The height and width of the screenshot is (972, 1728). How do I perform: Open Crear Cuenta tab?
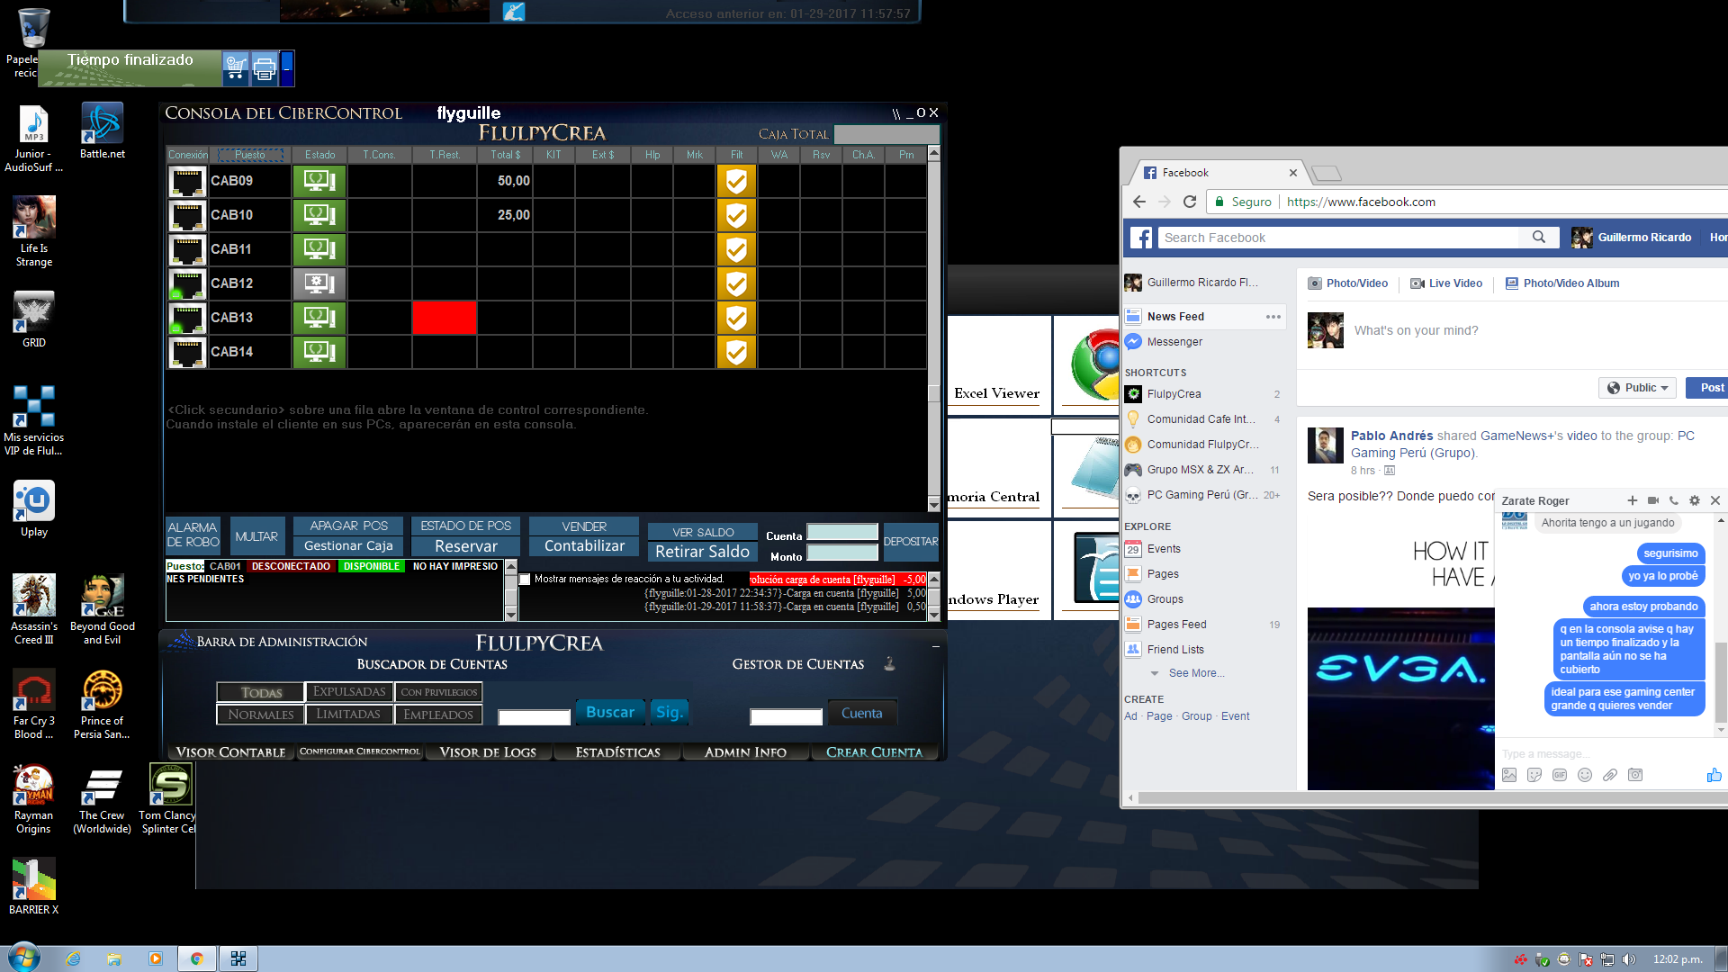coord(874,752)
